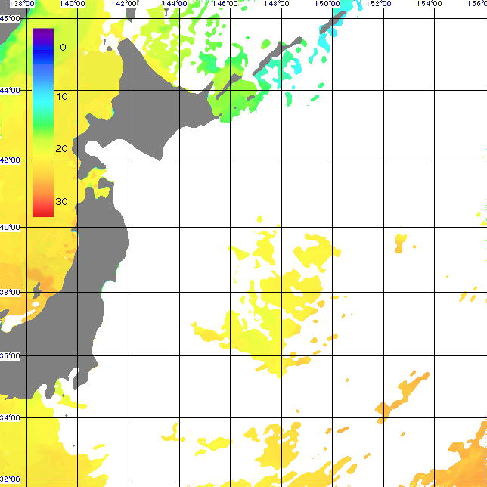Click the temperature color scale bar
Viewport: 487px width, 487px height.
(x=43, y=123)
